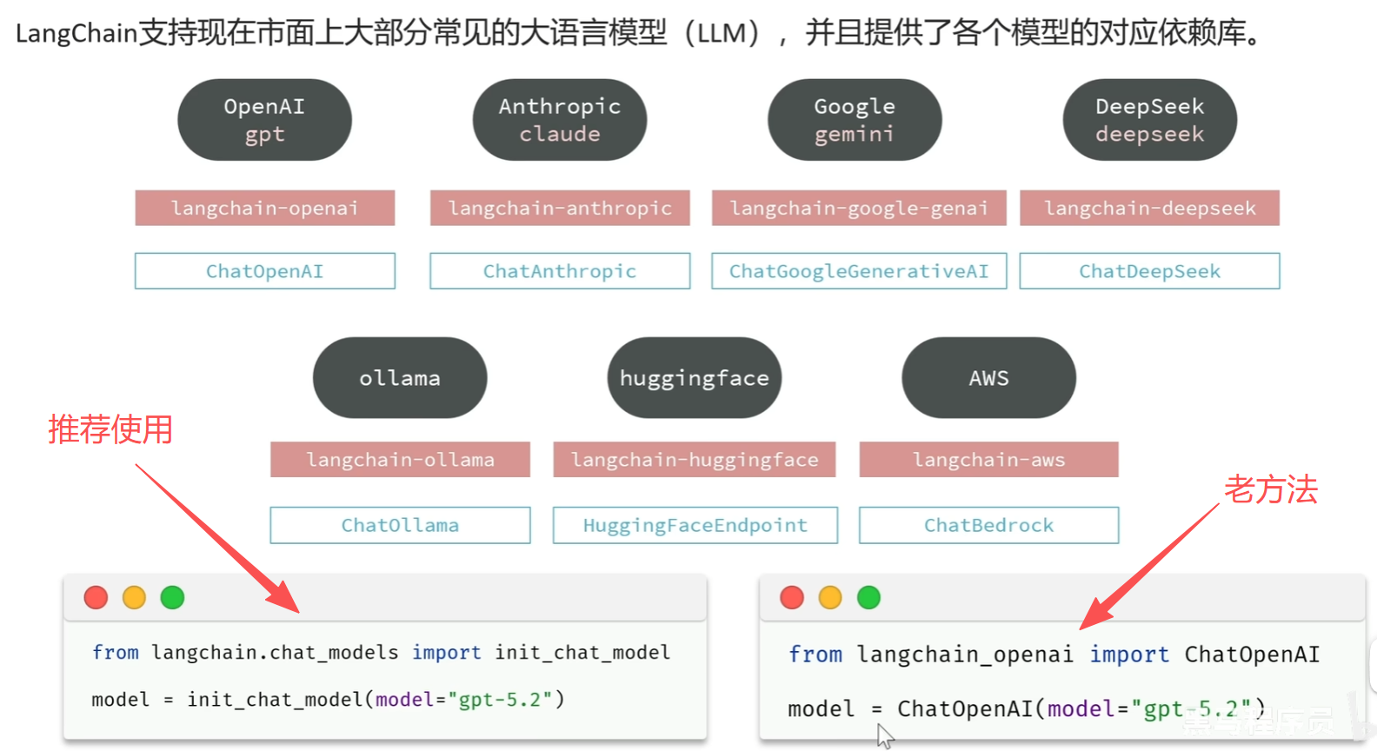Select the langchain-deepseek package label

point(1150,208)
